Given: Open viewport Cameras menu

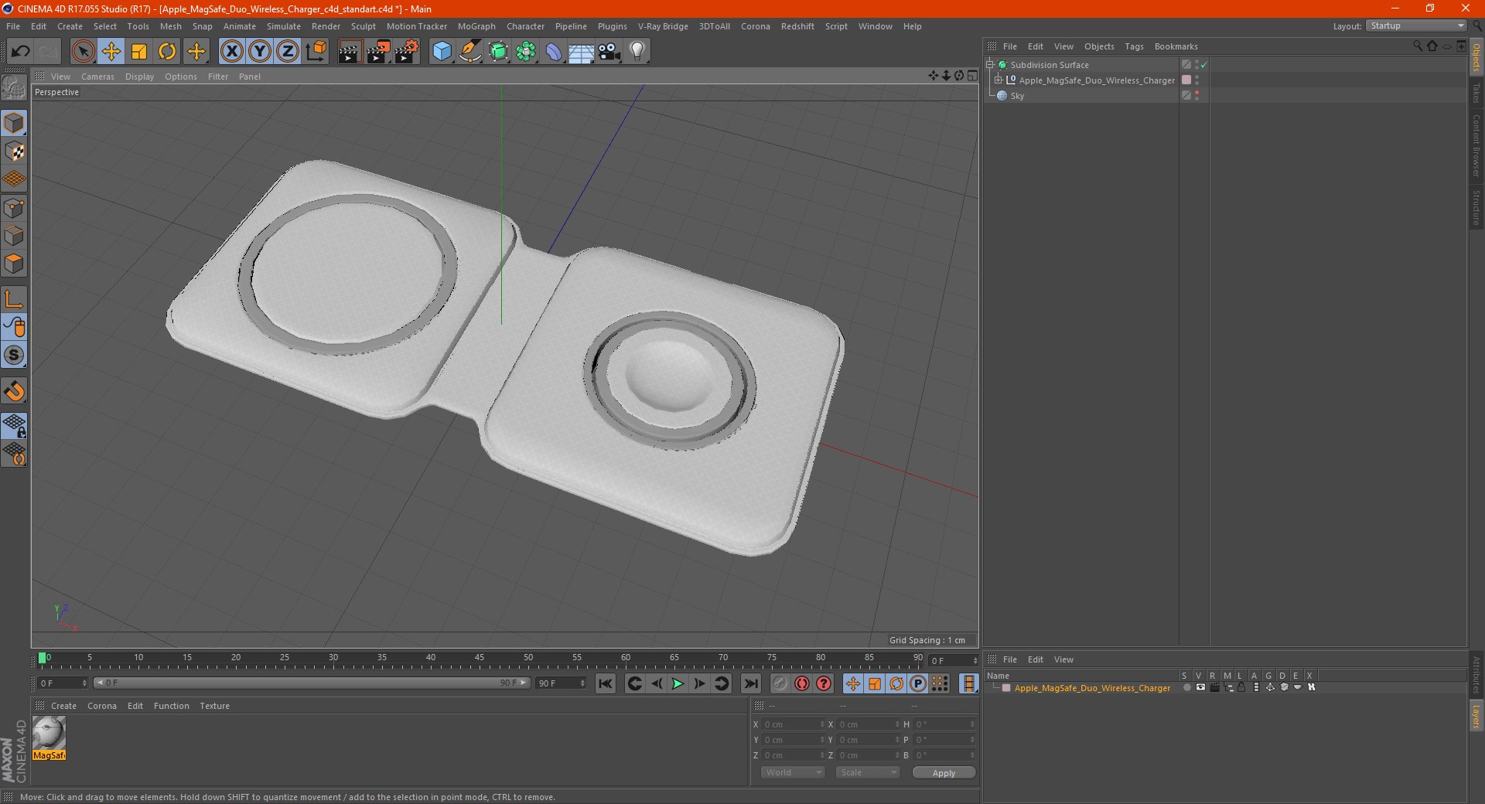Looking at the screenshot, I should [x=97, y=77].
